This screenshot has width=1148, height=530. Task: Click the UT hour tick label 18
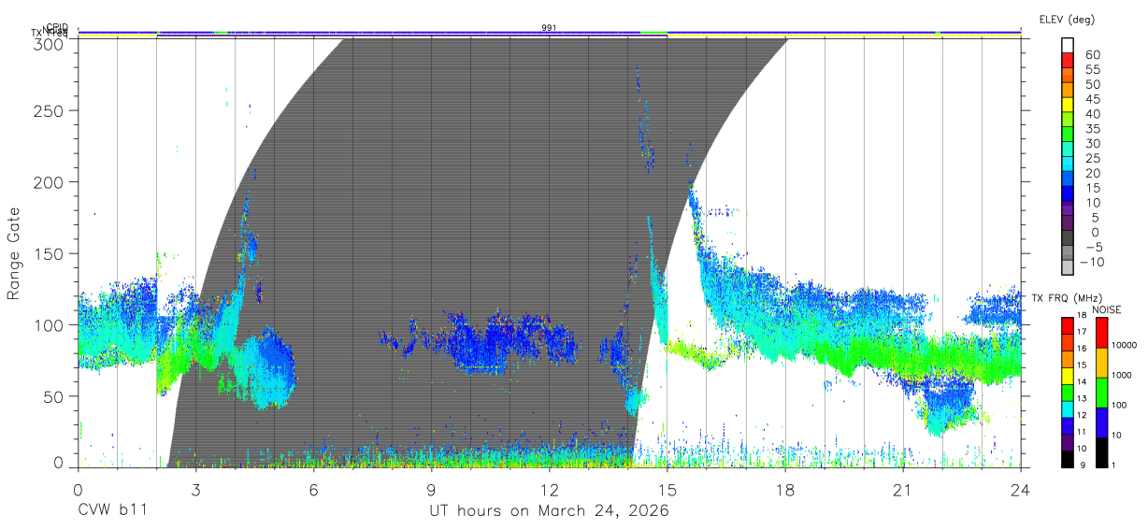click(785, 489)
